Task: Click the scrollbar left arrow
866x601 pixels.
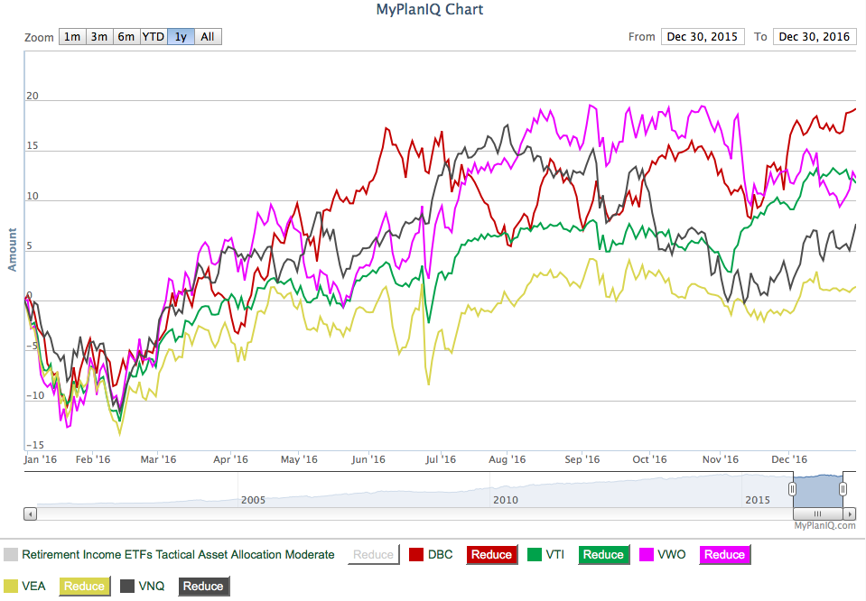Action: [x=31, y=513]
